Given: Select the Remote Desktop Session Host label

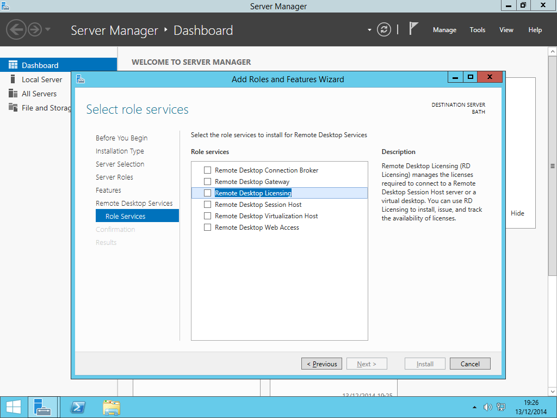Looking at the screenshot, I should (x=258, y=205).
